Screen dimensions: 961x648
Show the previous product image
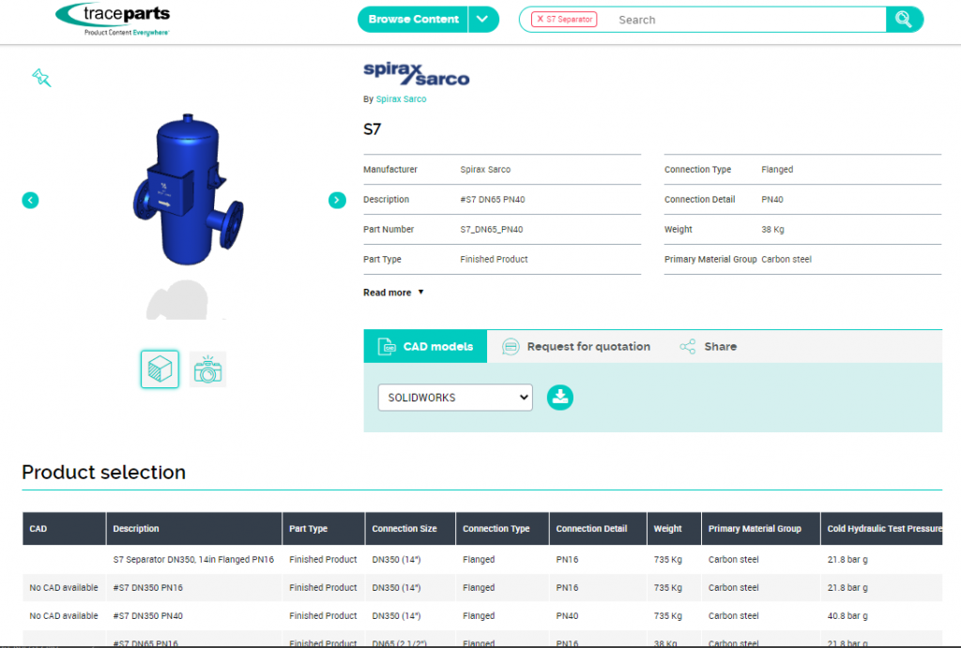(31, 200)
